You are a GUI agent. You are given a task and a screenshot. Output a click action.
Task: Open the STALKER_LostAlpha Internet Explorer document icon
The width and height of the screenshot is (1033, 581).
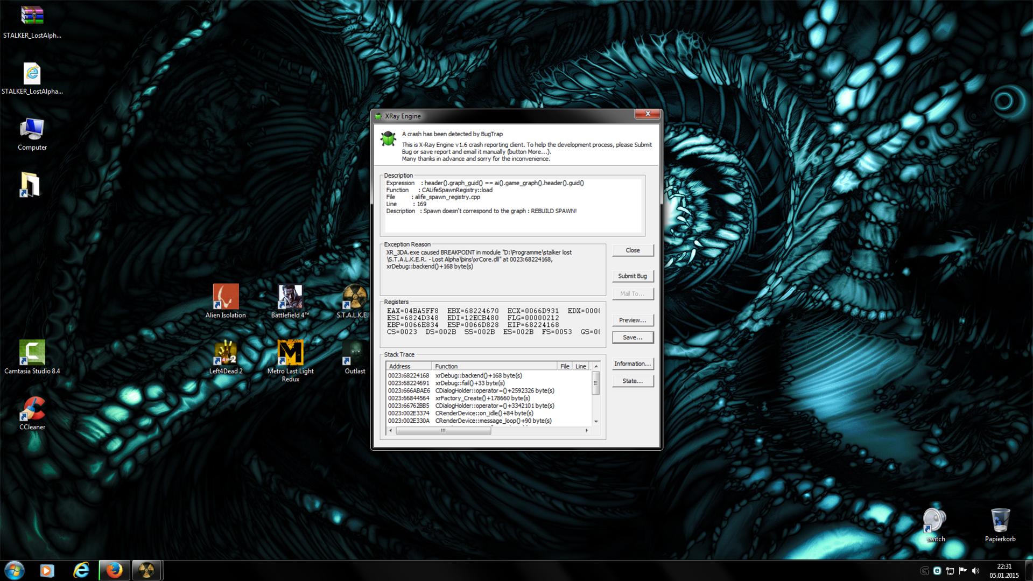coord(32,79)
